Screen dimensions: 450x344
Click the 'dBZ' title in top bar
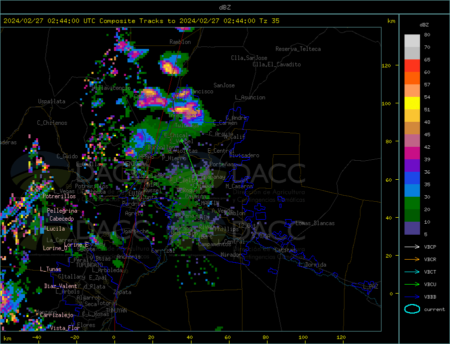pyautogui.click(x=224, y=7)
